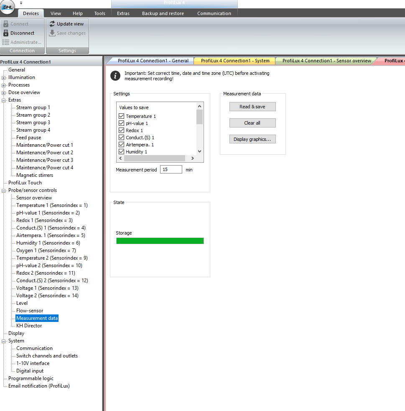Select Magnetic stirrers in the tree
The image size is (405, 411).
[x=35, y=175]
